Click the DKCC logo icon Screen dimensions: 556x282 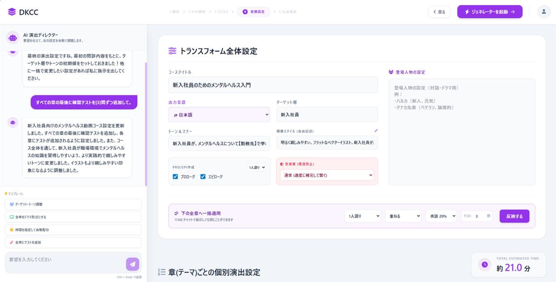coord(12,12)
